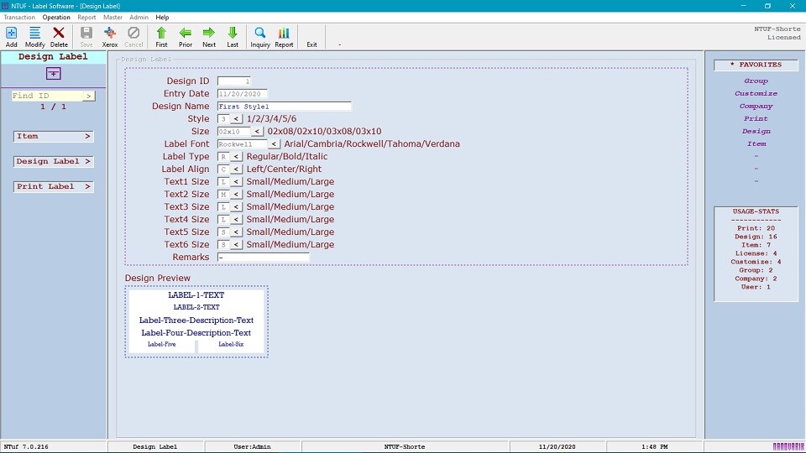Open the Label Font picker arrow

pyautogui.click(x=275, y=144)
